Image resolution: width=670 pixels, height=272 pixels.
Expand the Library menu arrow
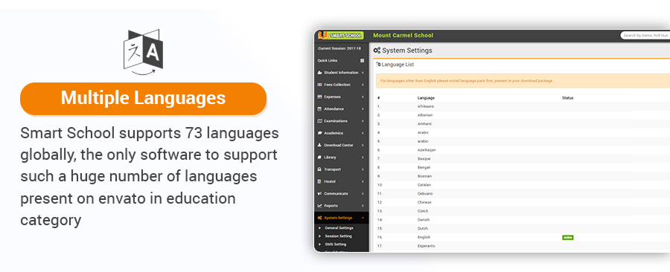point(363,158)
